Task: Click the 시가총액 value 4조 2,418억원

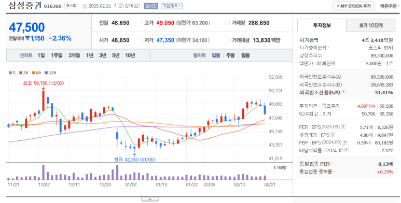Action: (x=378, y=40)
